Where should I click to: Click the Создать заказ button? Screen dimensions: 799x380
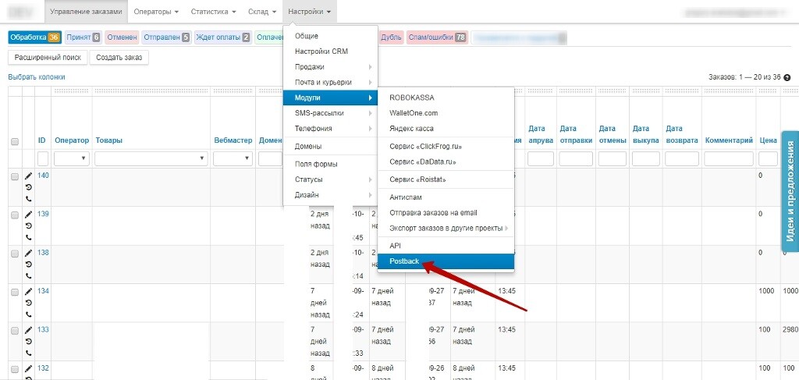[119, 57]
